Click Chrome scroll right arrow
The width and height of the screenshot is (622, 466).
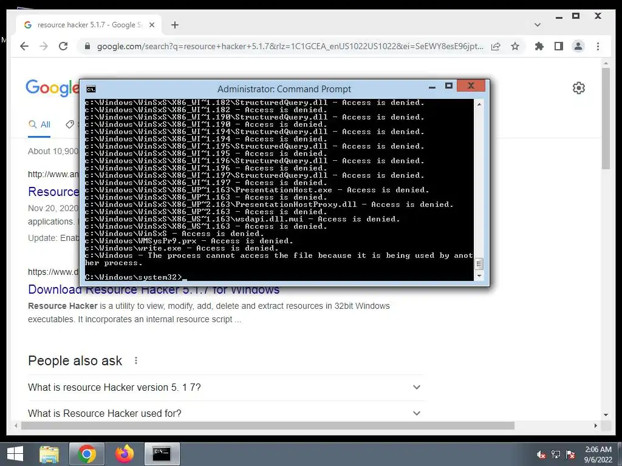pos(596,425)
